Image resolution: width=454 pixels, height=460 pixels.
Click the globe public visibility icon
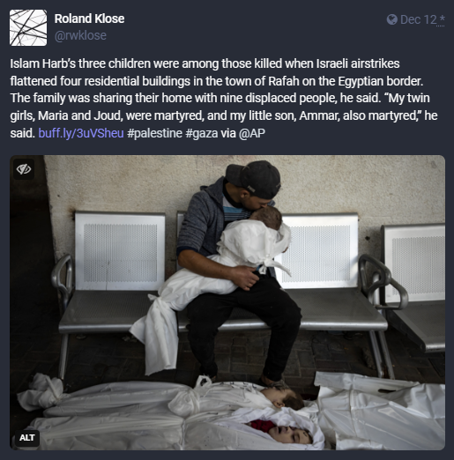(392, 19)
